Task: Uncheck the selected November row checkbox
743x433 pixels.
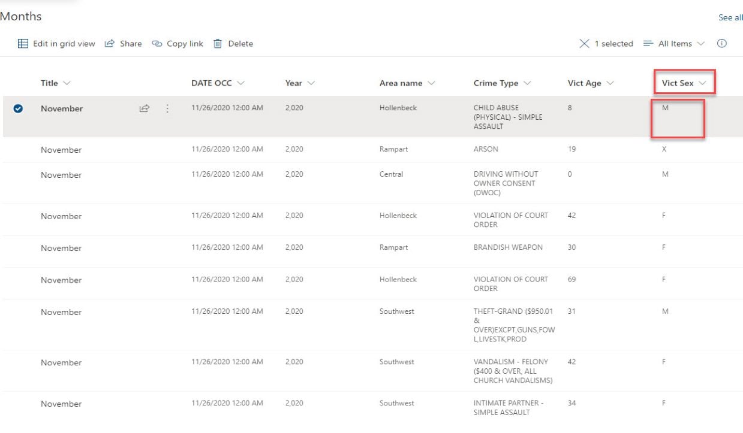Action: click(18, 108)
